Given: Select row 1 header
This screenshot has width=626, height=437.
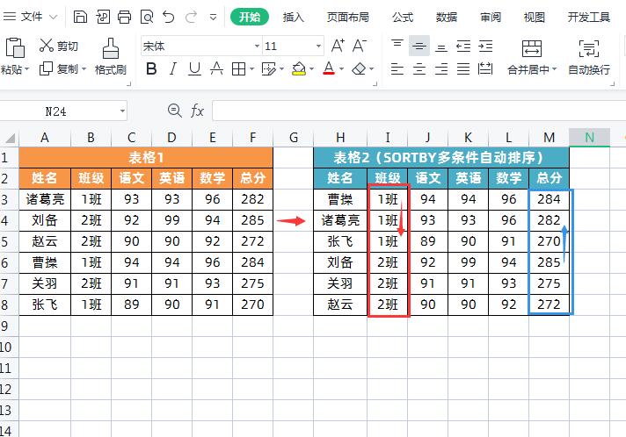Looking at the screenshot, I should coord(9,158).
